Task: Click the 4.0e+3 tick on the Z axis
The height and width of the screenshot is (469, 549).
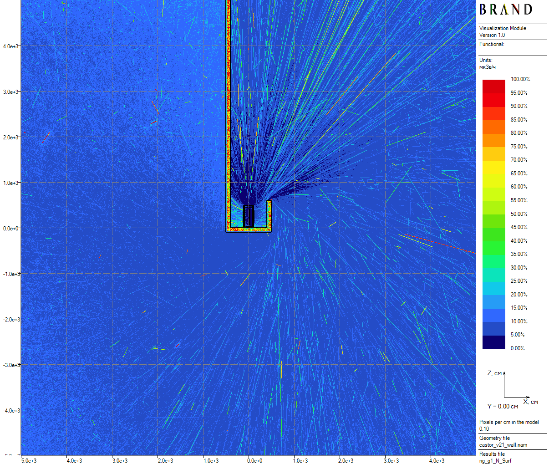Action: pyautogui.click(x=10, y=46)
